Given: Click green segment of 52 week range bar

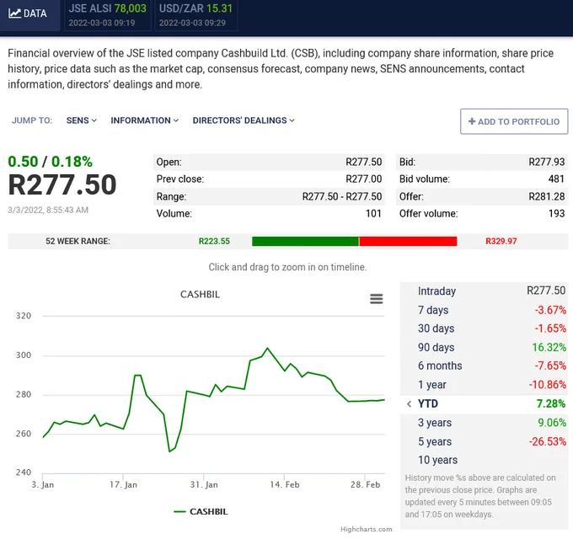Looking at the screenshot, I should (x=305, y=242).
